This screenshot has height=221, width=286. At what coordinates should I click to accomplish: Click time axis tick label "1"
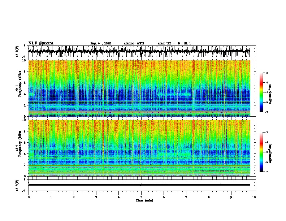point(51,197)
